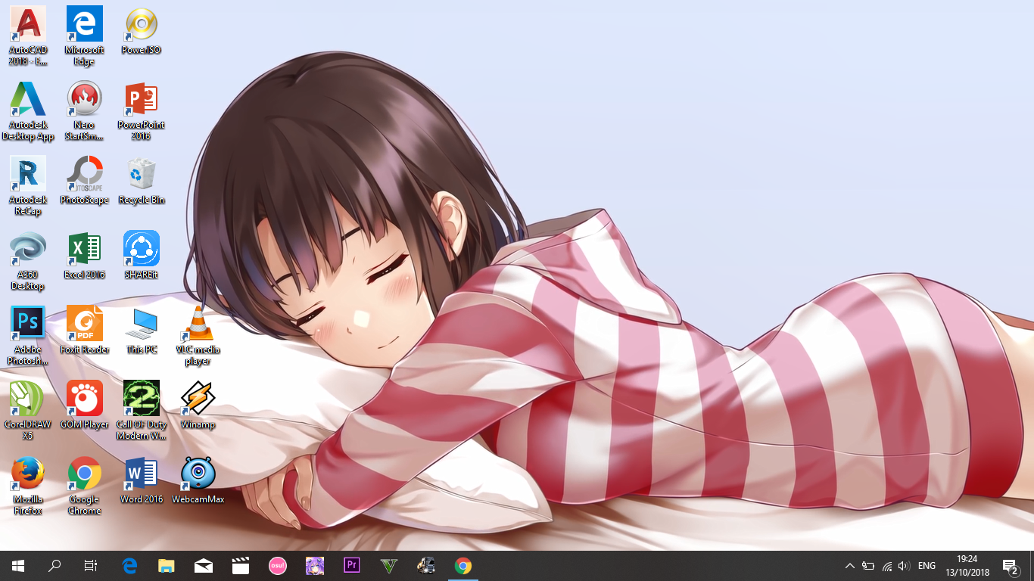This screenshot has height=581, width=1034.
Task: Open Task View from the taskbar
Action: [x=91, y=566]
